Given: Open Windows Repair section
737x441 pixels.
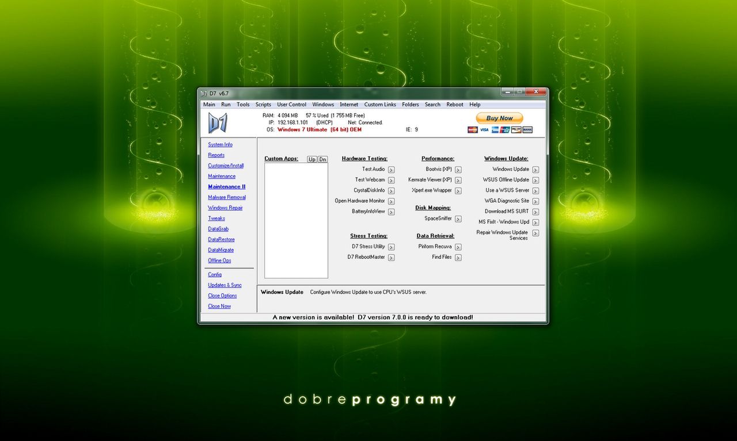Looking at the screenshot, I should [225, 208].
